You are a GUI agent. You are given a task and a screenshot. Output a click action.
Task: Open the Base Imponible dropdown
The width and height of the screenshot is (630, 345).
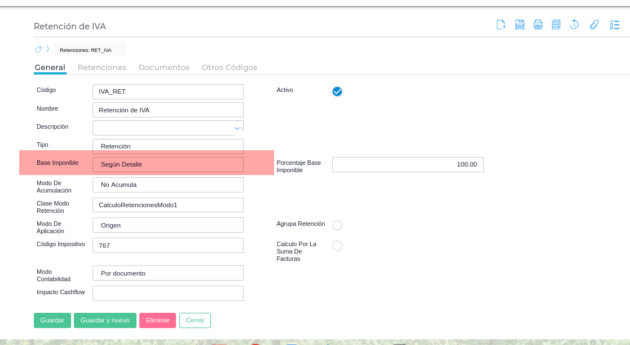(168, 164)
